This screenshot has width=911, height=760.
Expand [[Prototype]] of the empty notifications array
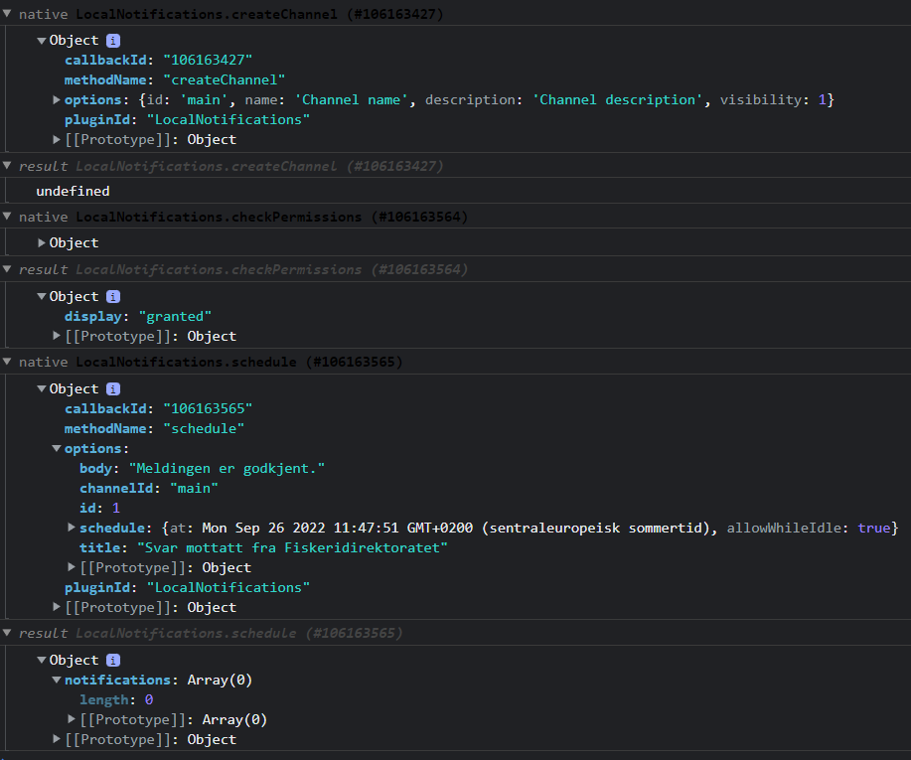click(71, 719)
